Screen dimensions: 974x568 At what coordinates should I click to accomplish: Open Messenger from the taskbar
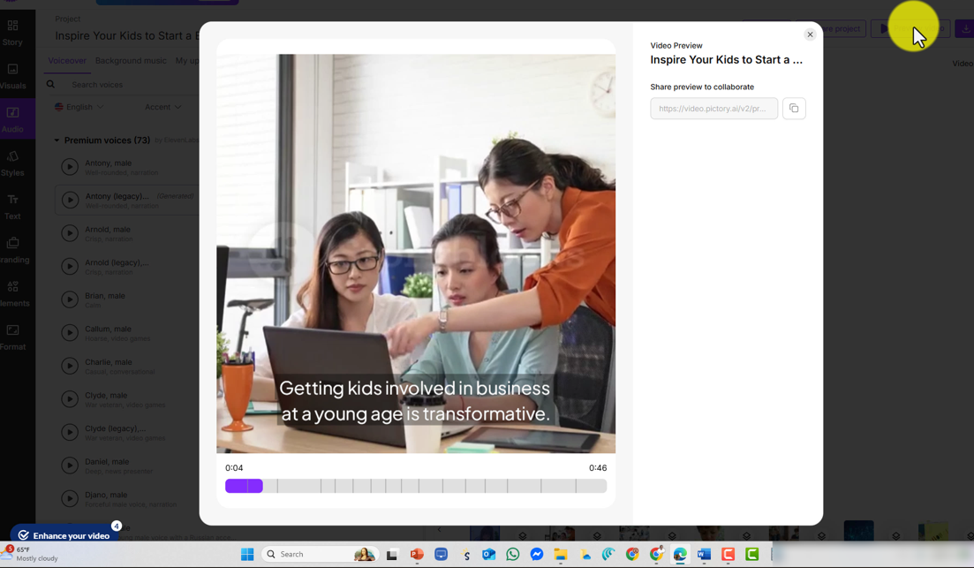tap(537, 555)
